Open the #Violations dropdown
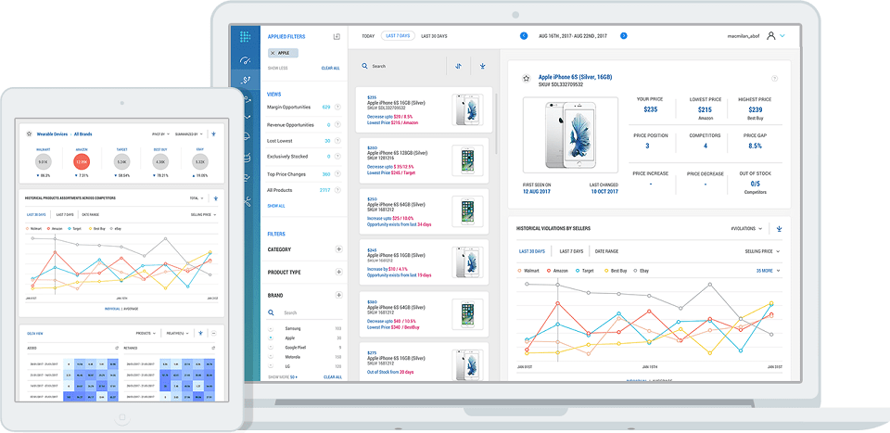Image resolution: width=890 pixels, height=433 pixels. [746, 228]
